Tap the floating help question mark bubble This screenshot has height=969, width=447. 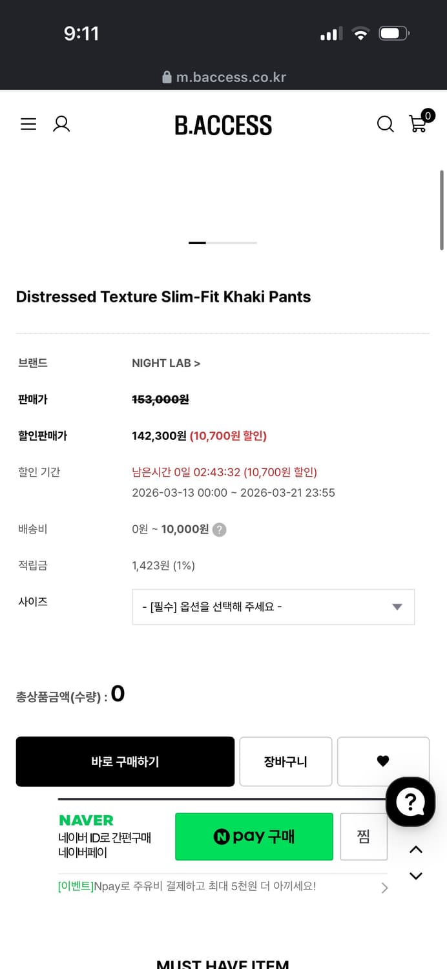pyautogui.click(x=411, y=802)
